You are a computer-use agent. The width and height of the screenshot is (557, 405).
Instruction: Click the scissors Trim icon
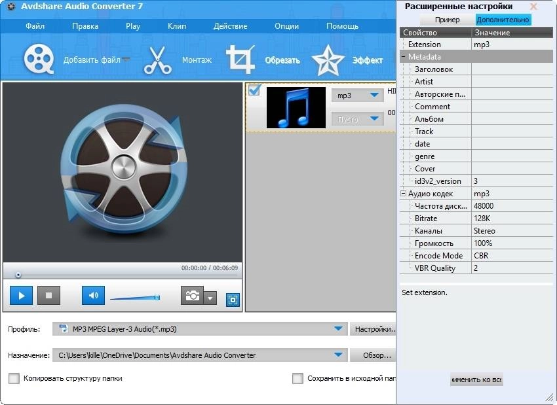coord(158,60)
